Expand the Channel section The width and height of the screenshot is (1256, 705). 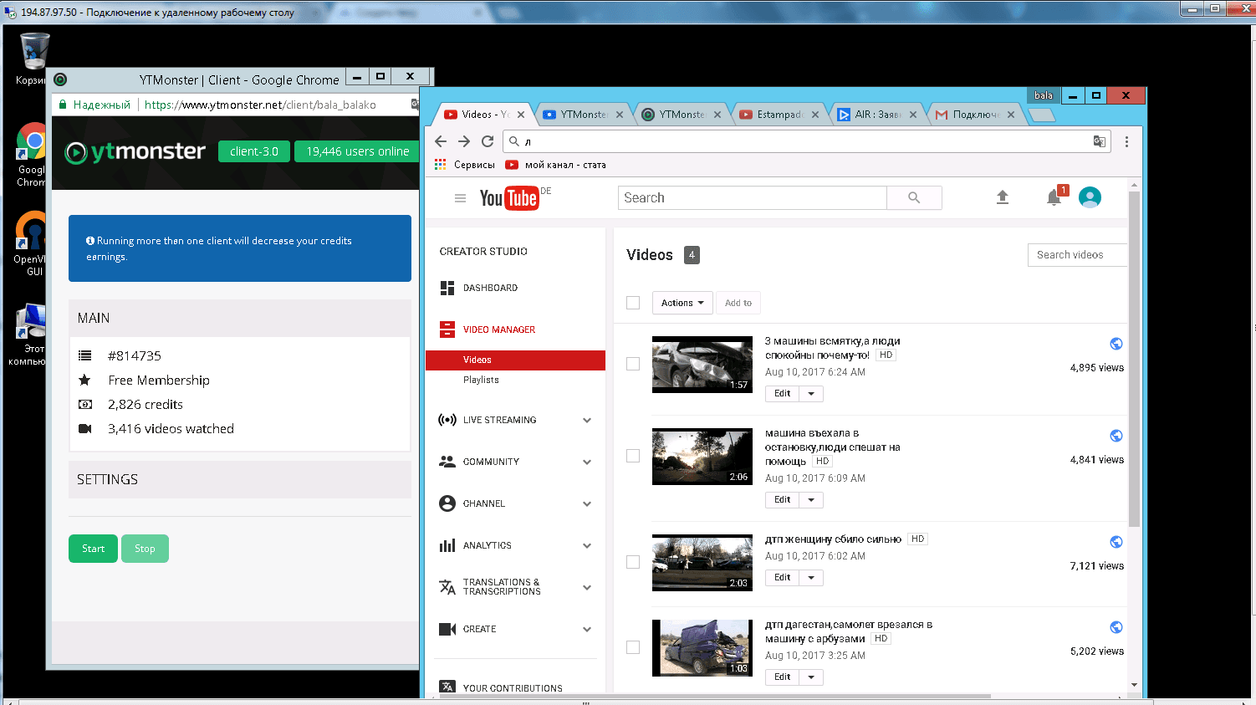587,503
